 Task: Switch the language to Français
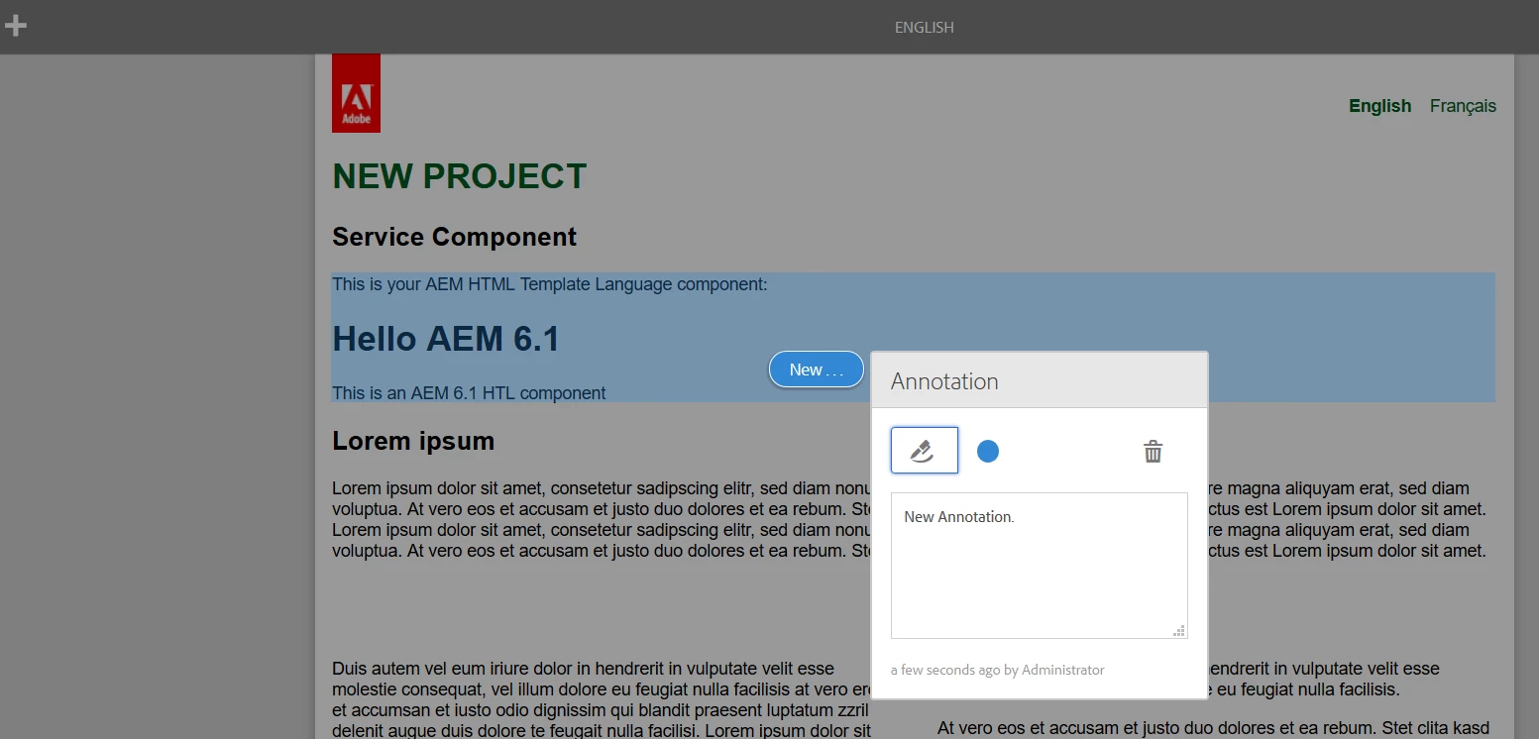coord(1463,106)
